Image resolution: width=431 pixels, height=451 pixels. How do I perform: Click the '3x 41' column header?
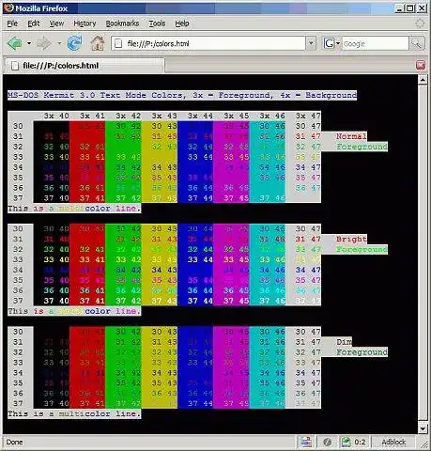point(92,116)
